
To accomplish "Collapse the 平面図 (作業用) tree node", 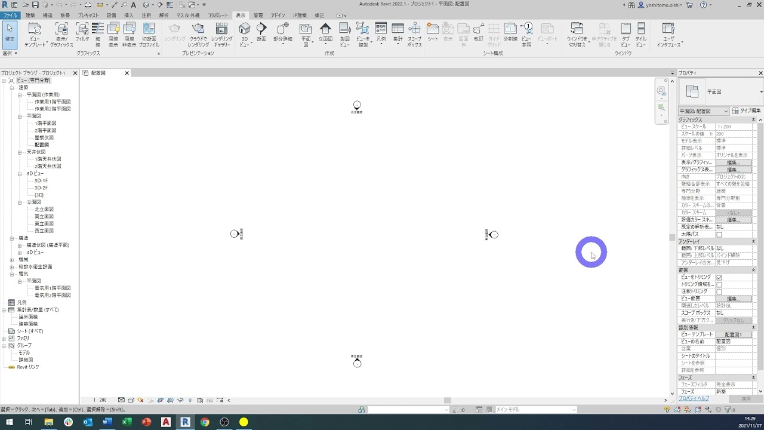I will click(x=20, y=95).
